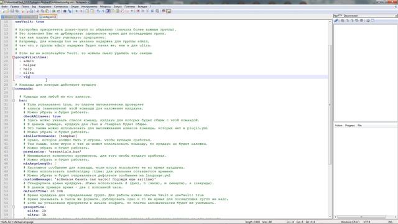This screenshot has width=398, height=224.
Task: Open NppFTP Settings gear icon
Action: point(368,21)
